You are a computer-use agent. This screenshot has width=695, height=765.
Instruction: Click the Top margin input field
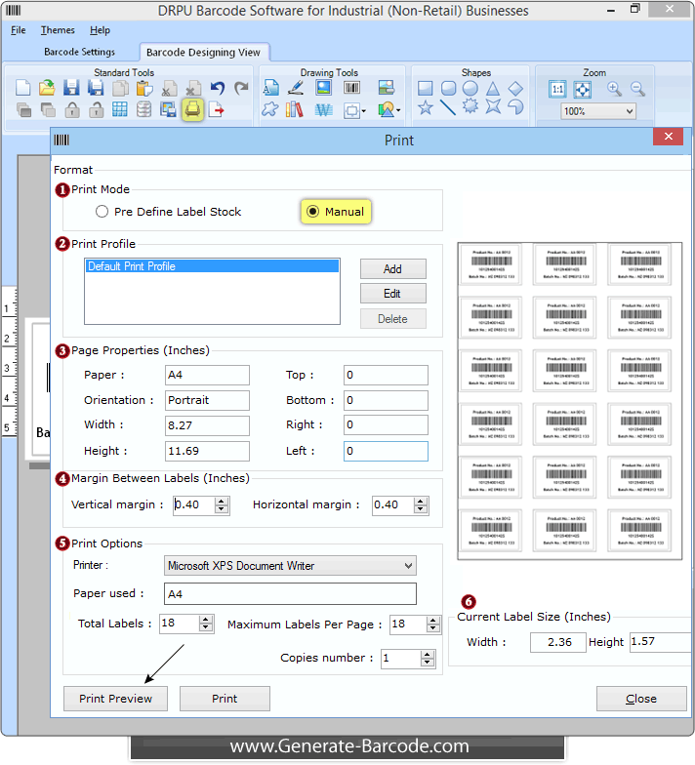coord(386,375)
